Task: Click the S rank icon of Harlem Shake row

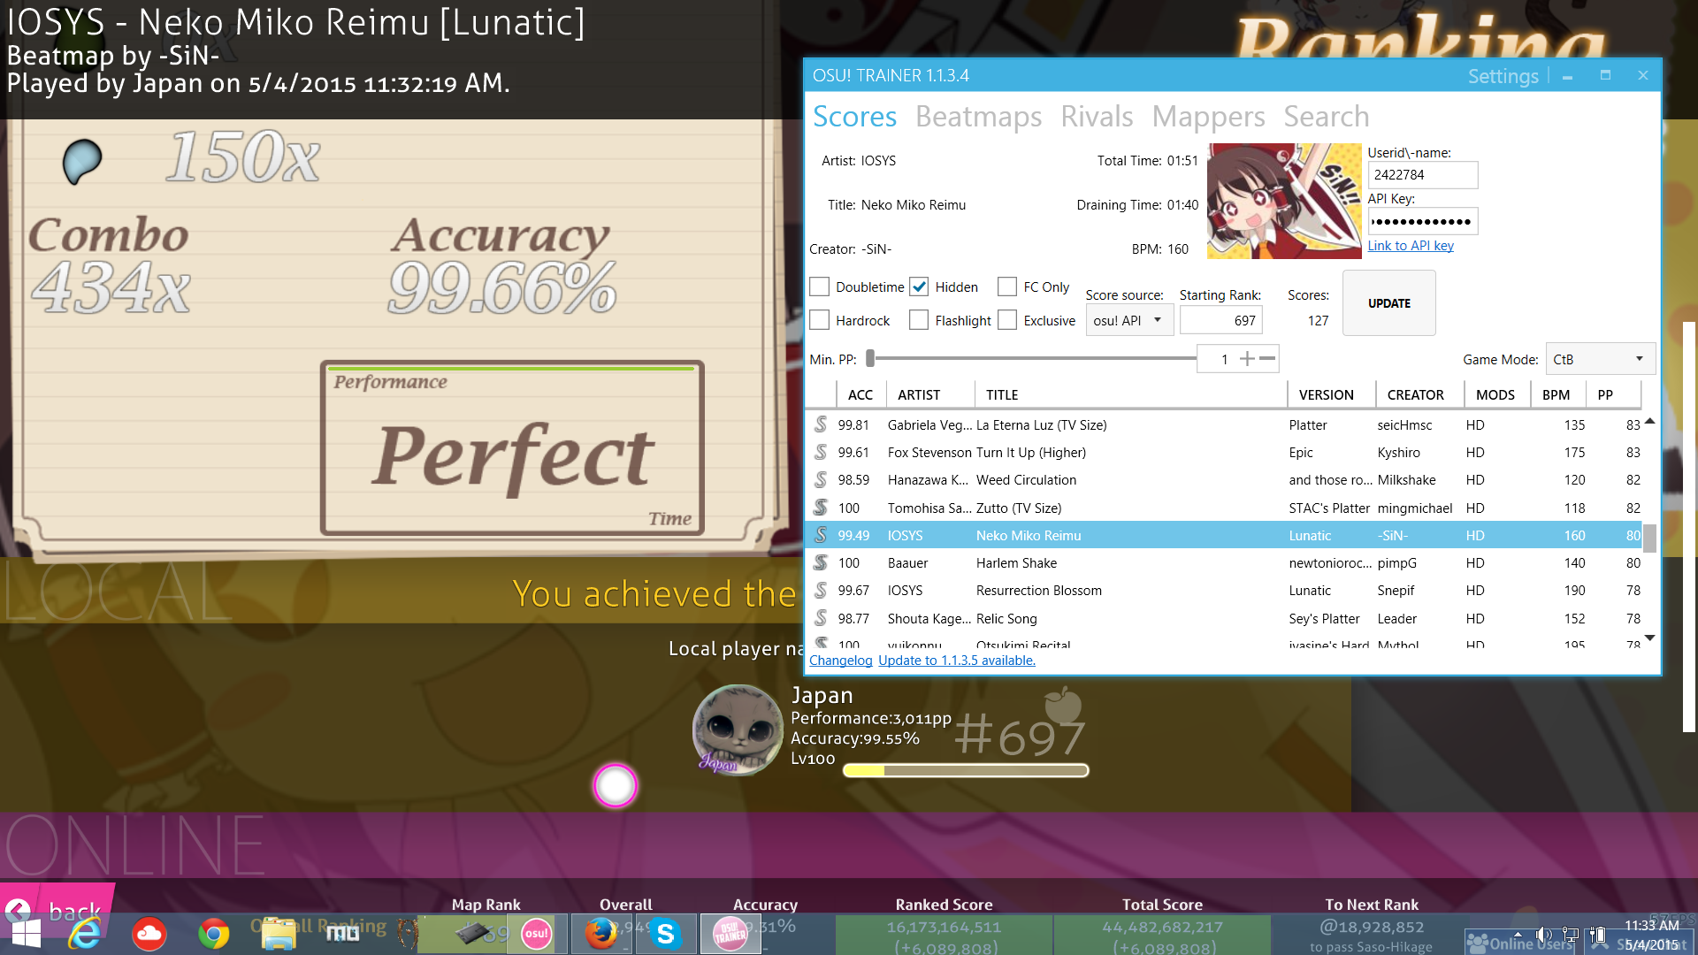Action: pos(821,562)
